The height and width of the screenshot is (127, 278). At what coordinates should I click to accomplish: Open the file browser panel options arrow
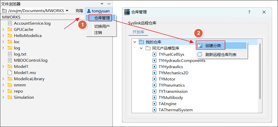point(102,4)
